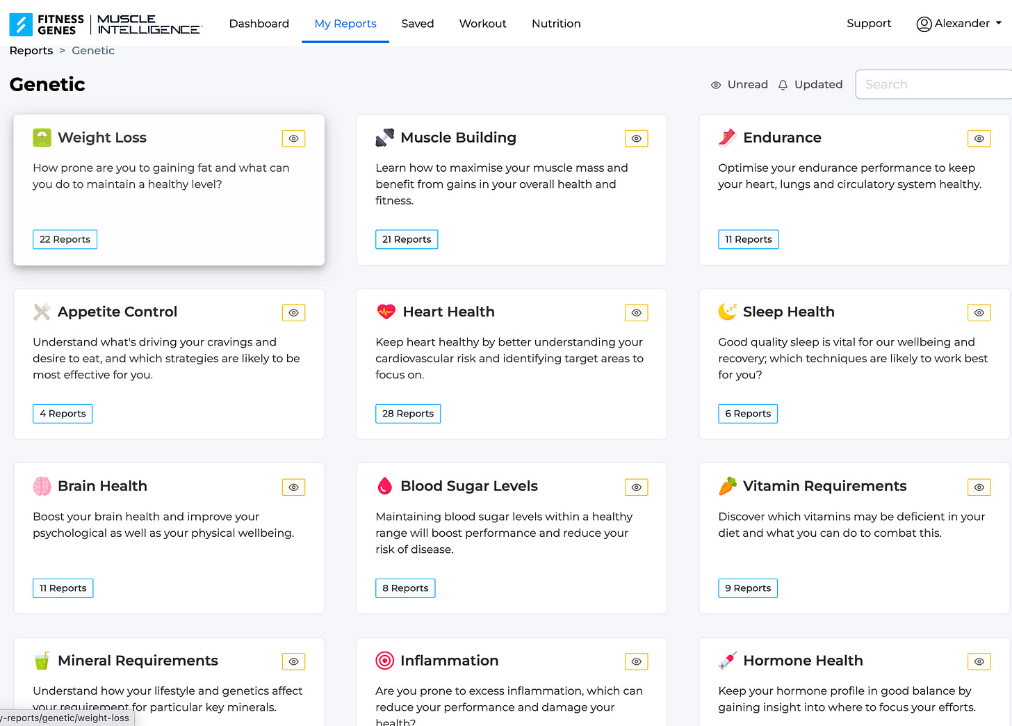1012x726 pixels.
Task: Open the Nutrition tab
Action: tap(556, 24)
